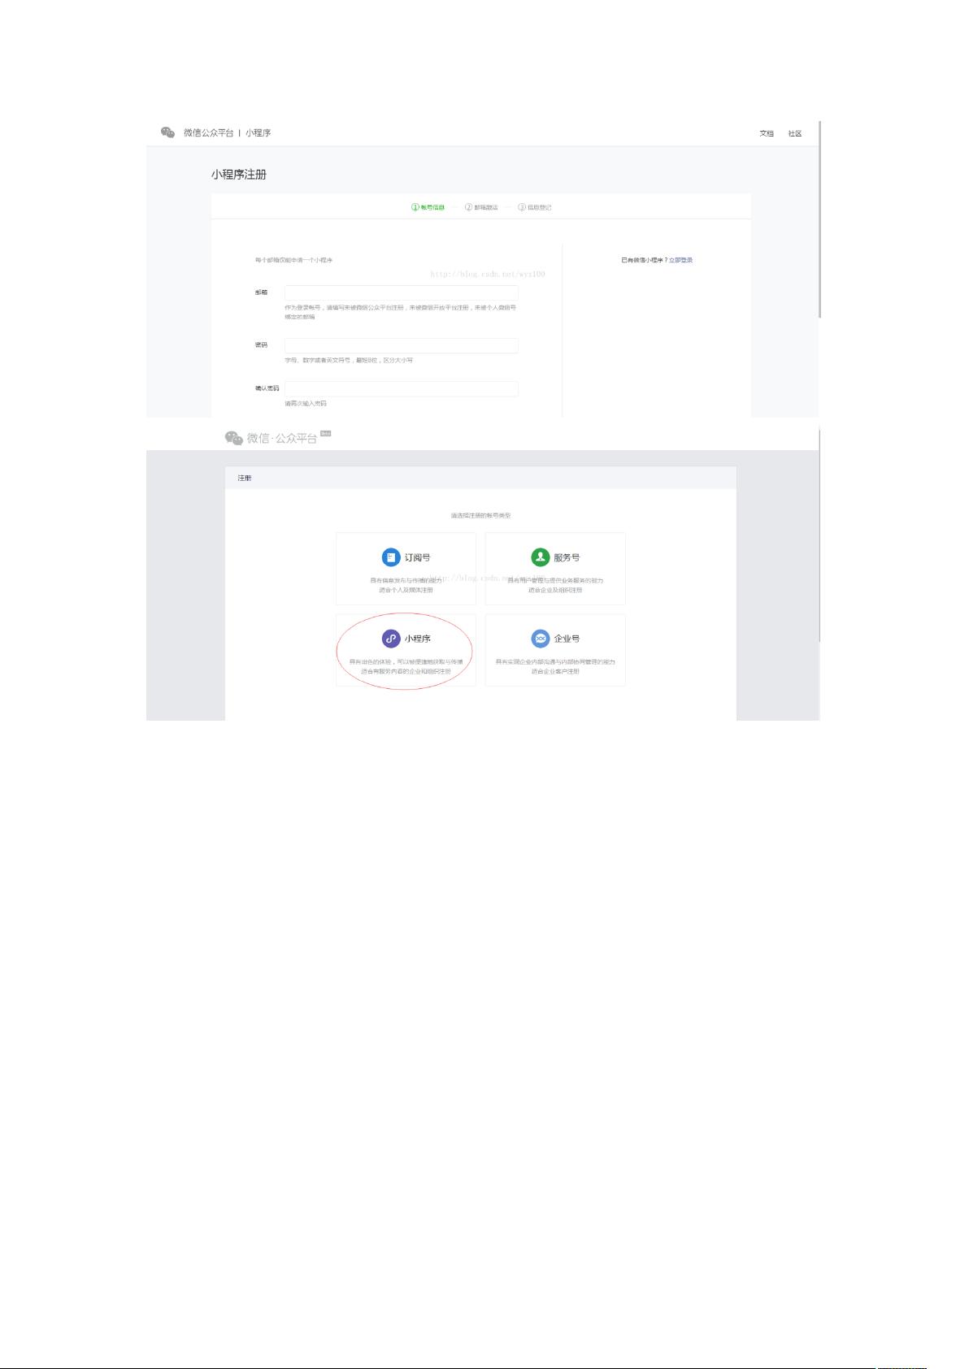Focus the 邮箱 email input field
The height and width of the screenshot is (1369, 969).
pyautogui.click(x=401, y=292)
